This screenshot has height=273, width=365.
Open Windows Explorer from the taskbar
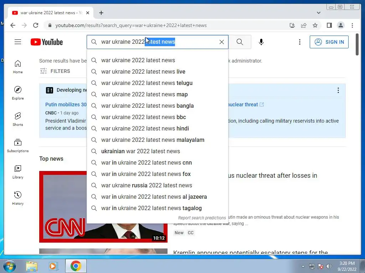click(32, 266)
